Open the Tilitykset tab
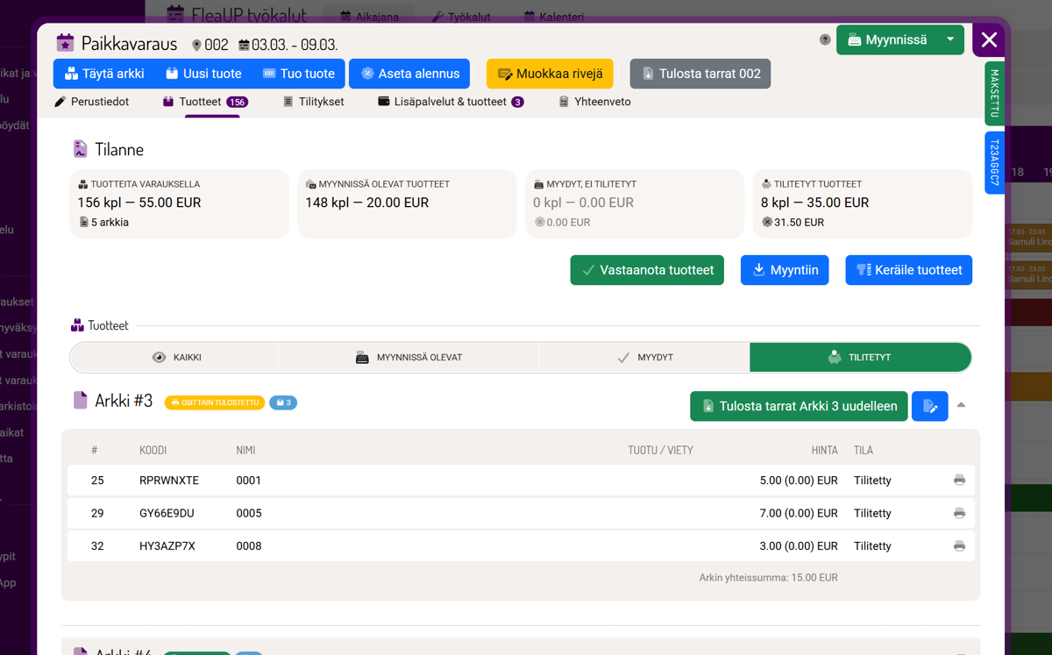Image resolution: width=1052 pixels, height=655 pixels. [313, 102]
